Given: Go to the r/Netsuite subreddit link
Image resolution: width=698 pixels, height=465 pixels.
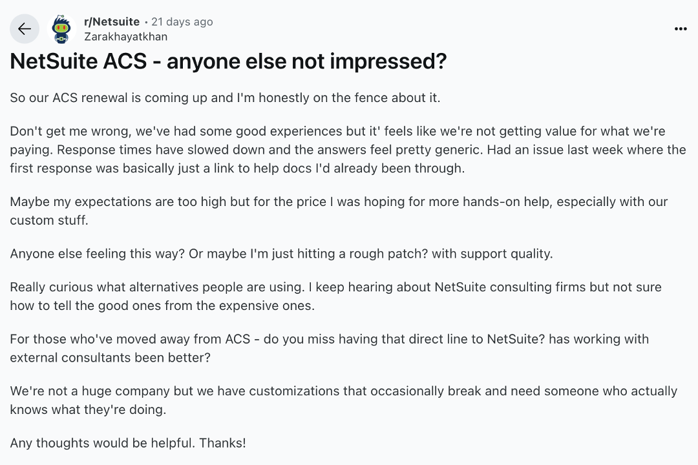Looking at the screenshot, I should pos(112,22).
